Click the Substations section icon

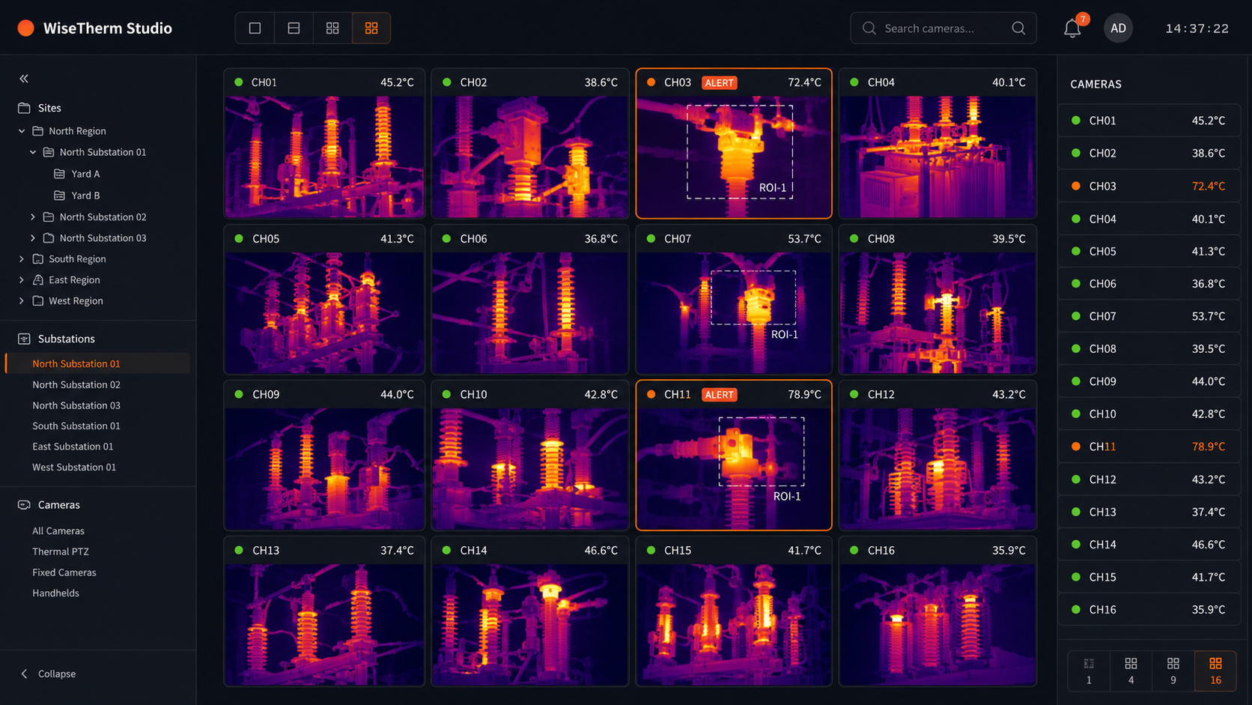24,339
